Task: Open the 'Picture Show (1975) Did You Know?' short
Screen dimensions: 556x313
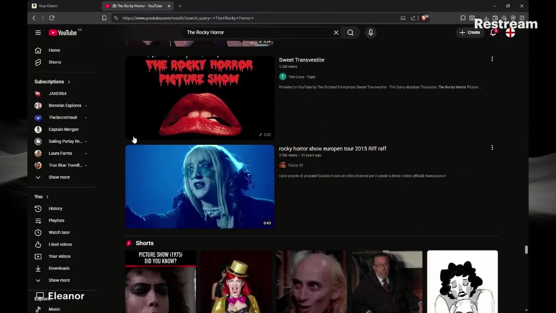Action: pos(160,282)
